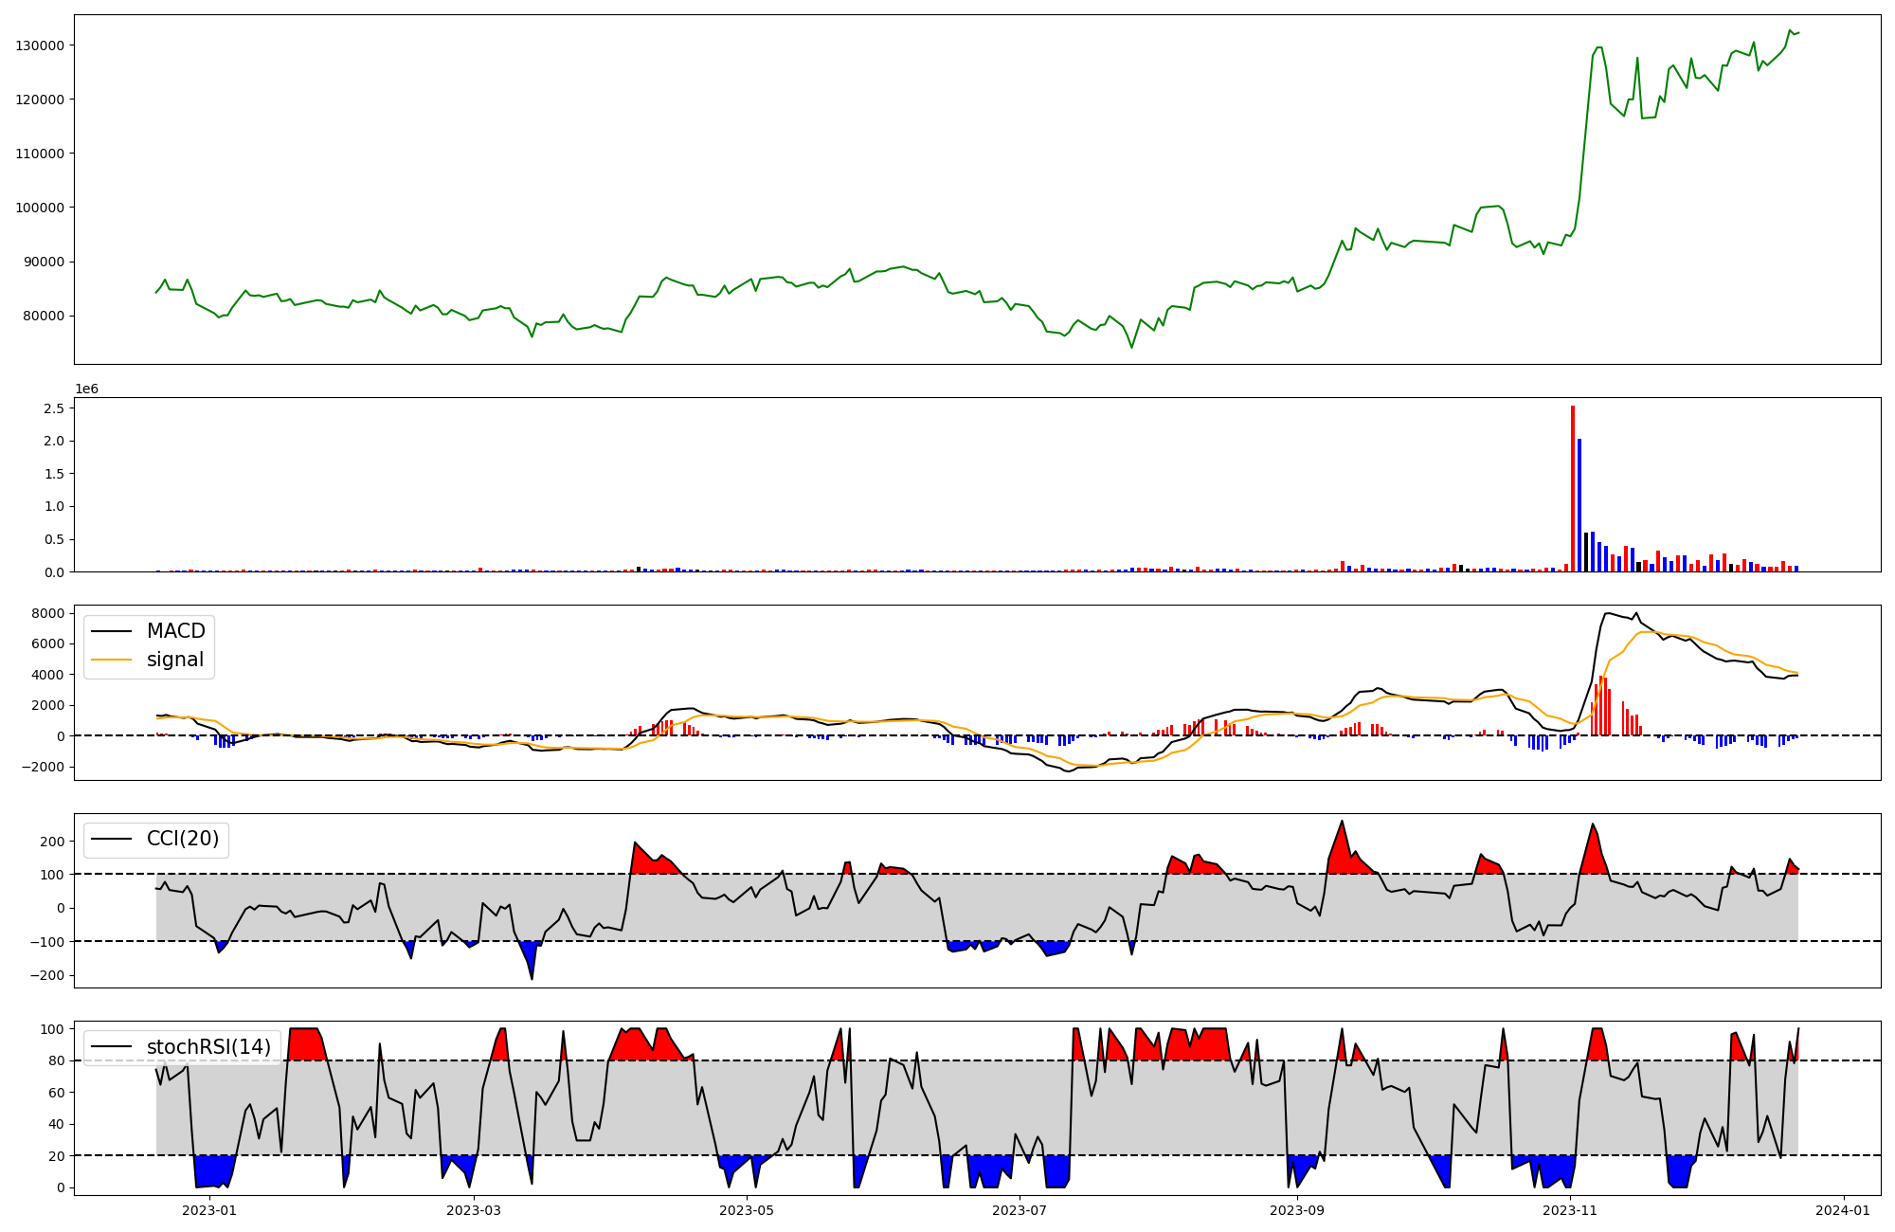Click the 8000 MACD axis label

tap(49, 613)
